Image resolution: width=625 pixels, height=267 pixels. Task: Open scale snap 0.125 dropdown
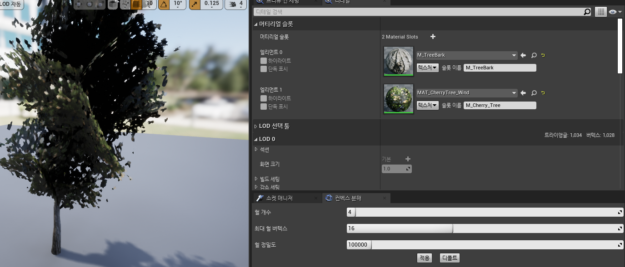211,4
